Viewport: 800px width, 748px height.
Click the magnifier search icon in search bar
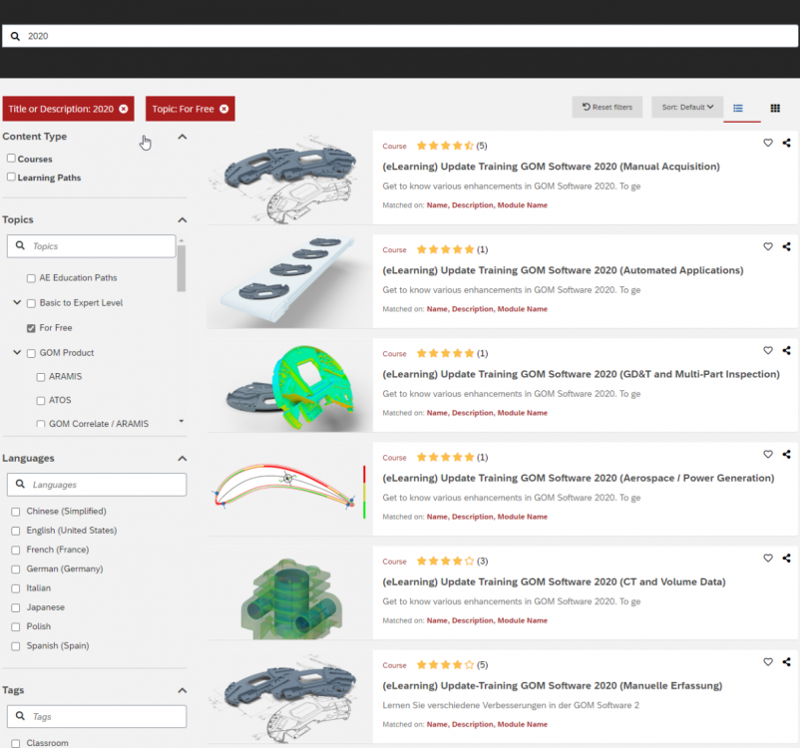pyautogui.click(x=15, y=36)
